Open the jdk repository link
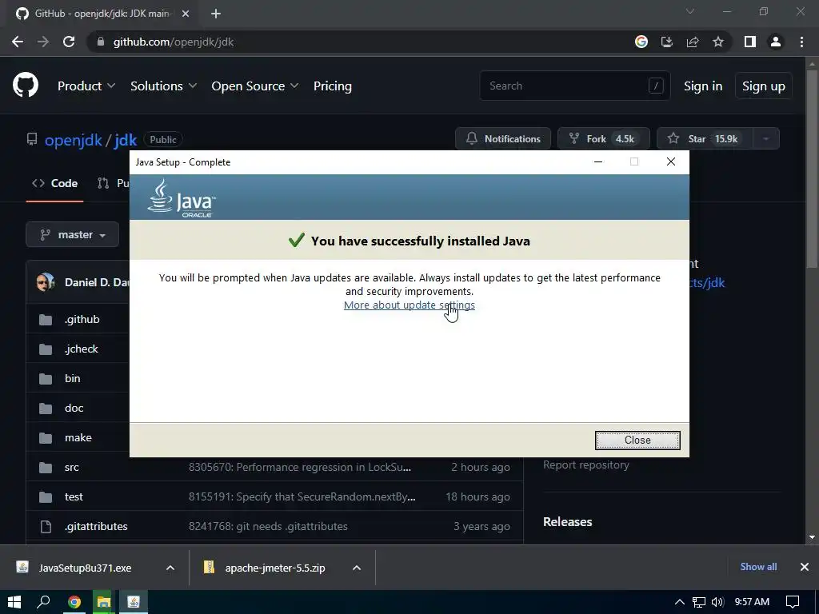Viewport: 819px width, 614px height. tap(126, 139)
